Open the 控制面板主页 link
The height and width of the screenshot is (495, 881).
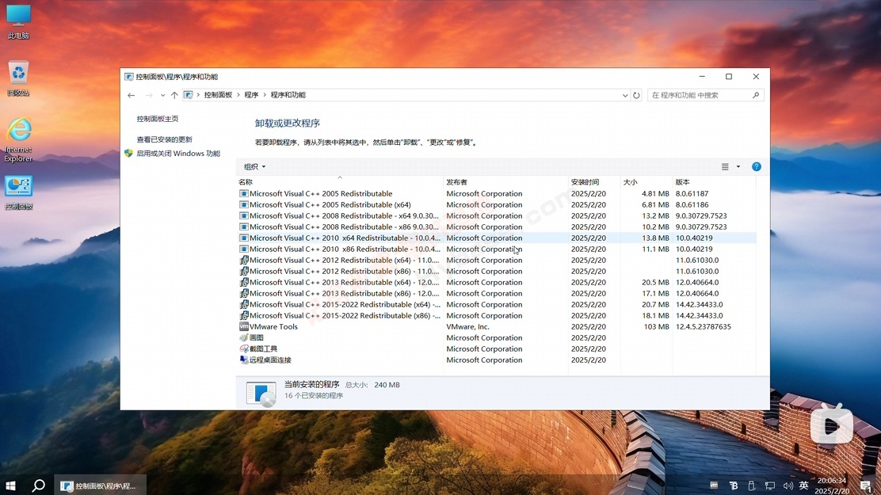[x=158, y=119]
